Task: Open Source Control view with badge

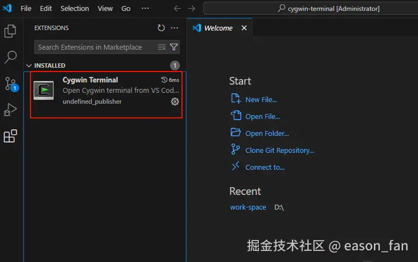Action: (x=11, y=84)
